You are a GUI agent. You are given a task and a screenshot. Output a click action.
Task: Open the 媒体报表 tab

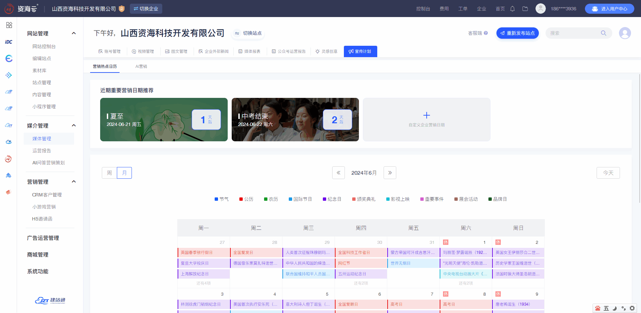[x=249, y=51]
